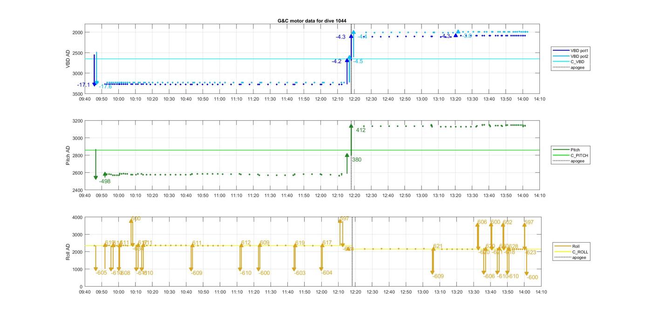Screen dimensions: 652x322
Task: Select the 'VBD pot2' legend entry
Action: click(x=580, y=56)
